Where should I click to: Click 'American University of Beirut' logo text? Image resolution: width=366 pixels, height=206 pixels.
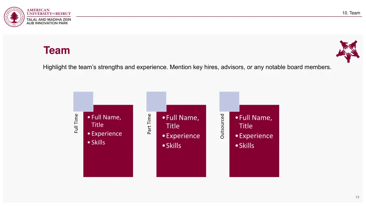coord(49,12)
